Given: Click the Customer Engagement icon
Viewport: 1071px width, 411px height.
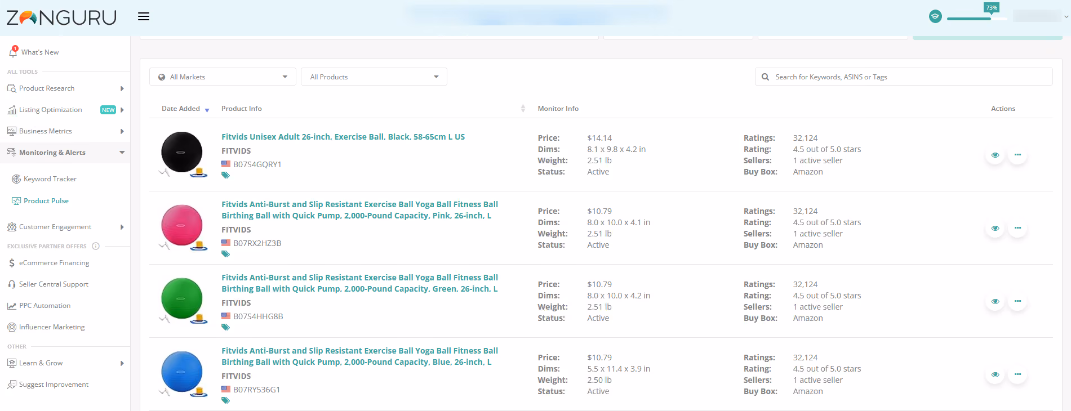Looking at the screenshot, I should coord(12,227).
